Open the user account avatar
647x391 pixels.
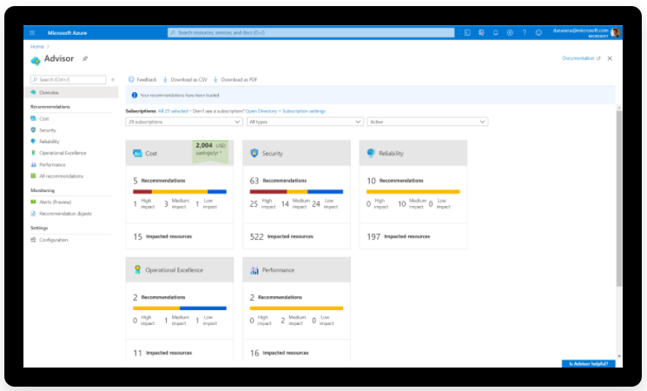pyautogui.click(x=615, y=32)
